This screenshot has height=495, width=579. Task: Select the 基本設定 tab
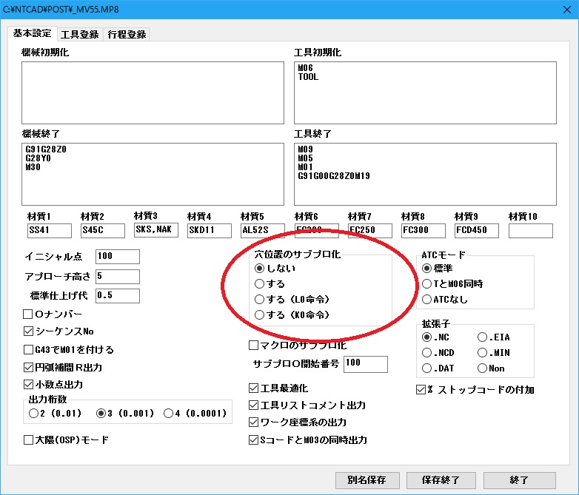(32, 33)
